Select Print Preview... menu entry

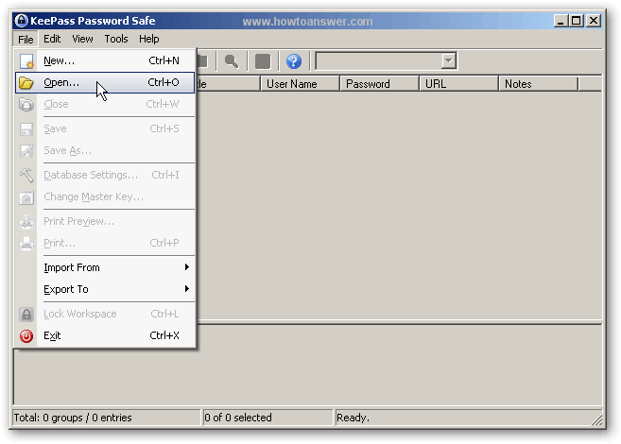click(105, 222)
